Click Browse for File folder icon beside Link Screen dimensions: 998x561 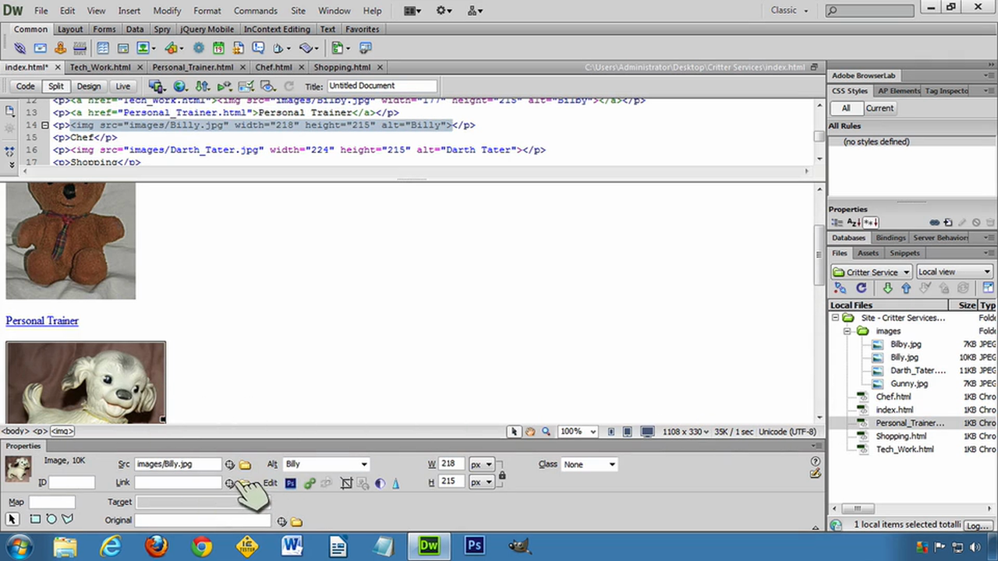tap(246, 483)
